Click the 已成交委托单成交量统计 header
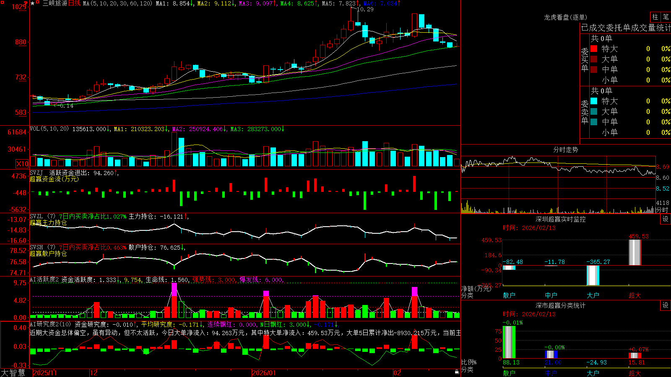This screenshot has width=671, height=377. (x=626, y=28)
